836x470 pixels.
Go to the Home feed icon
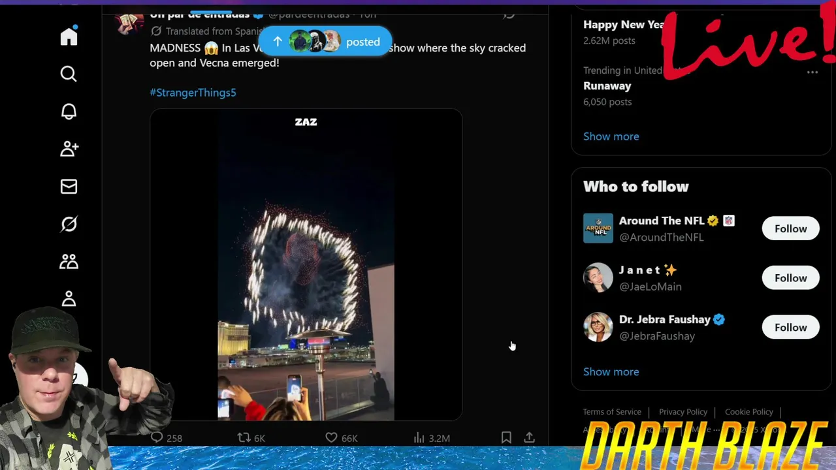pos(69,37)
